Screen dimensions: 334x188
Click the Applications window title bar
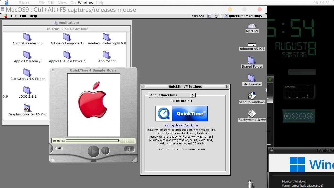[x=67, y=23]
